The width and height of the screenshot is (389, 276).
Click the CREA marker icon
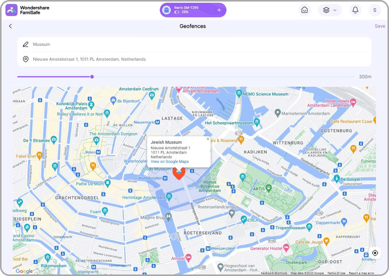pos(243,219)
